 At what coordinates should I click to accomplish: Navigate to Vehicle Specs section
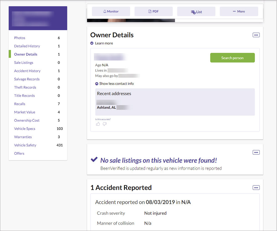click(25, 129)
